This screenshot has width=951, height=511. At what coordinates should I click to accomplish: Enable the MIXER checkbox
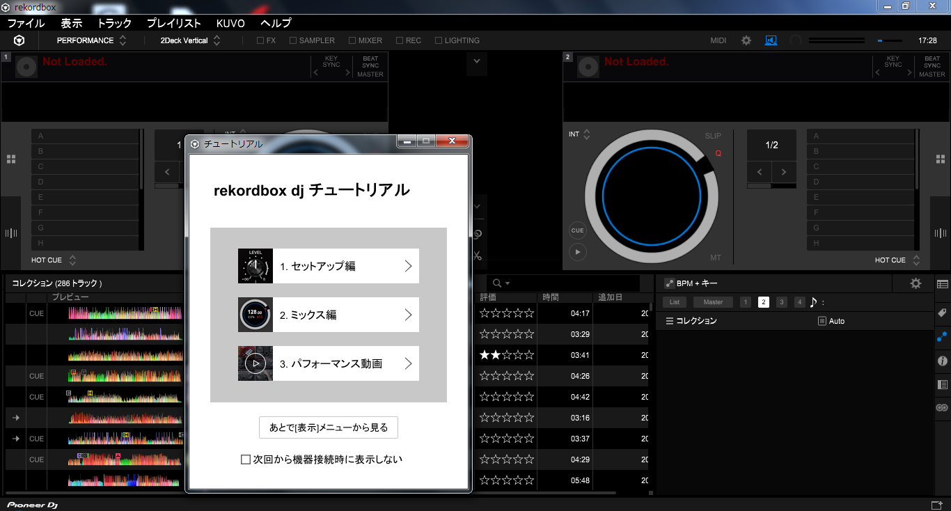pyautogui.click(x=352, y=40)
